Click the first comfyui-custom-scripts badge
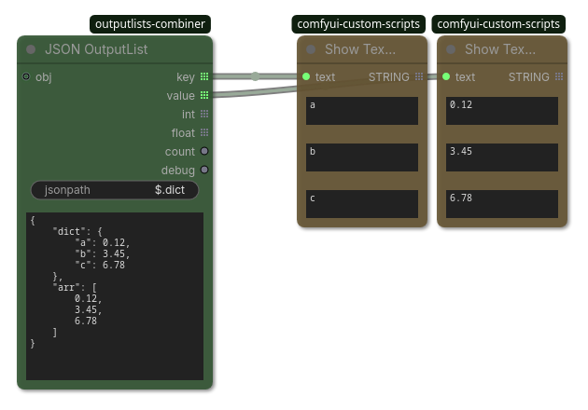 coord(358,24)
